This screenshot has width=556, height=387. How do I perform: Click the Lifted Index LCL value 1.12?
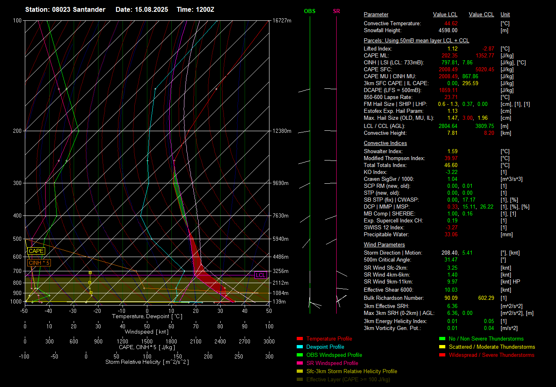pos(452,49)
